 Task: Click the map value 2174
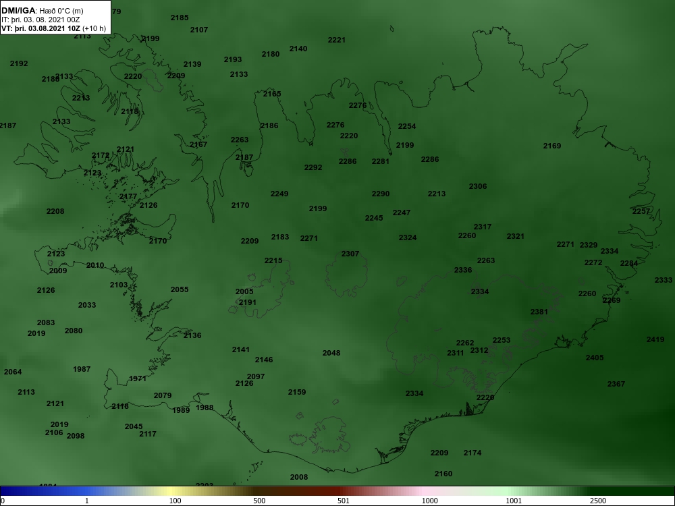(x=473, y=453)
